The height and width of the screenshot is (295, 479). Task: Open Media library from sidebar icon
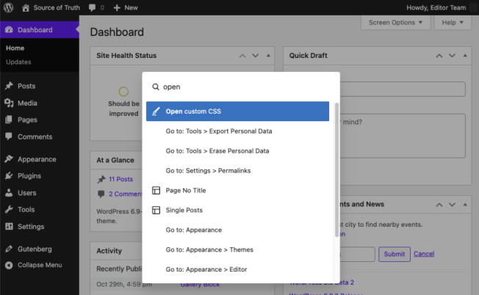(9, 103)
